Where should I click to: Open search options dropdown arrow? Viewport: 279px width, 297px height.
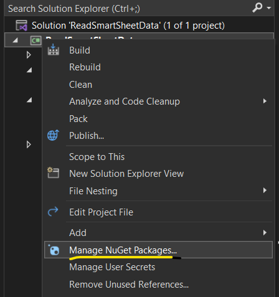269,8
